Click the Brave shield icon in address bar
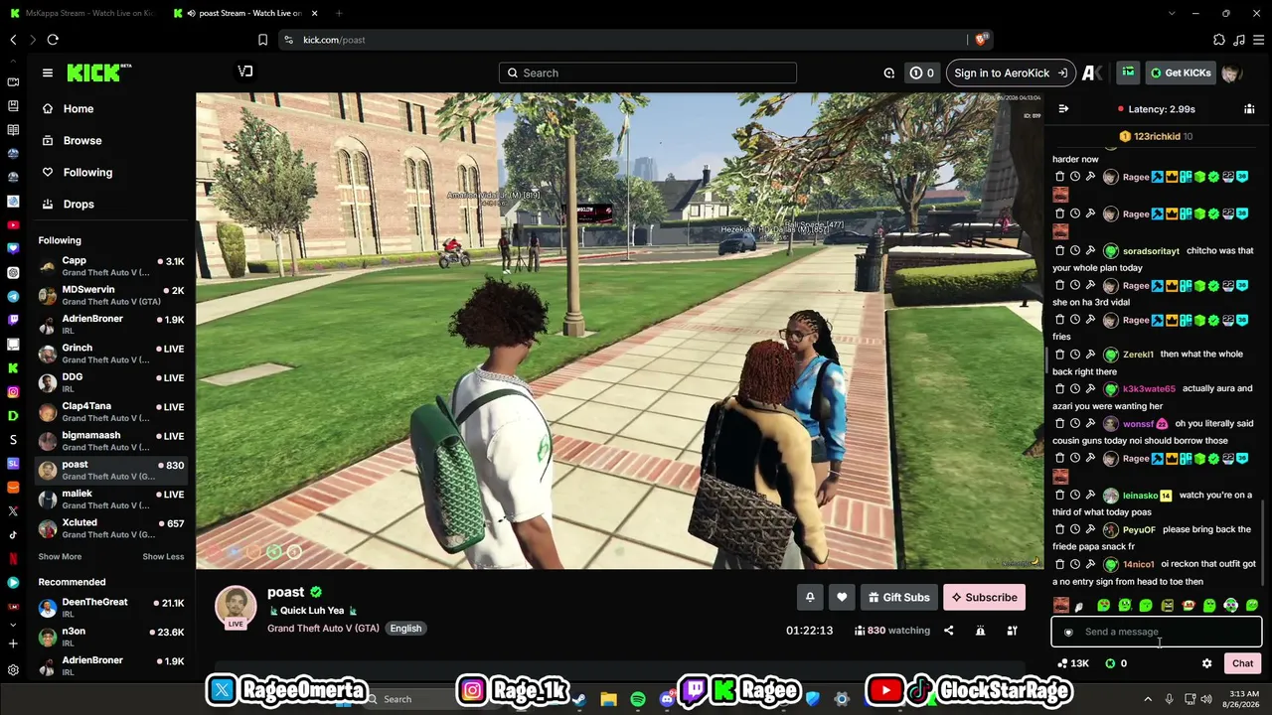 981,40
